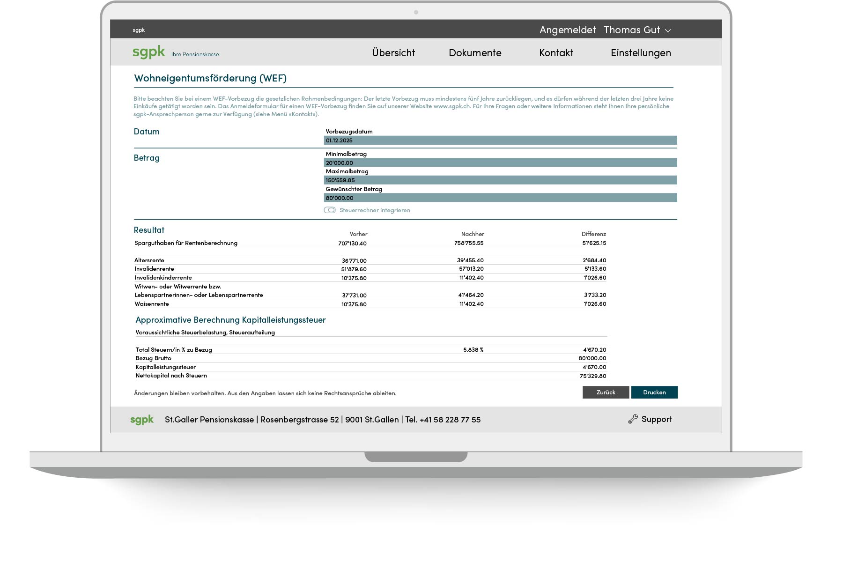Expand the chevron next to Thomas Gut
The image size is (843, 562).
click(x=668, y=30)
